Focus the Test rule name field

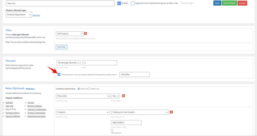click(x=60, y=3)
